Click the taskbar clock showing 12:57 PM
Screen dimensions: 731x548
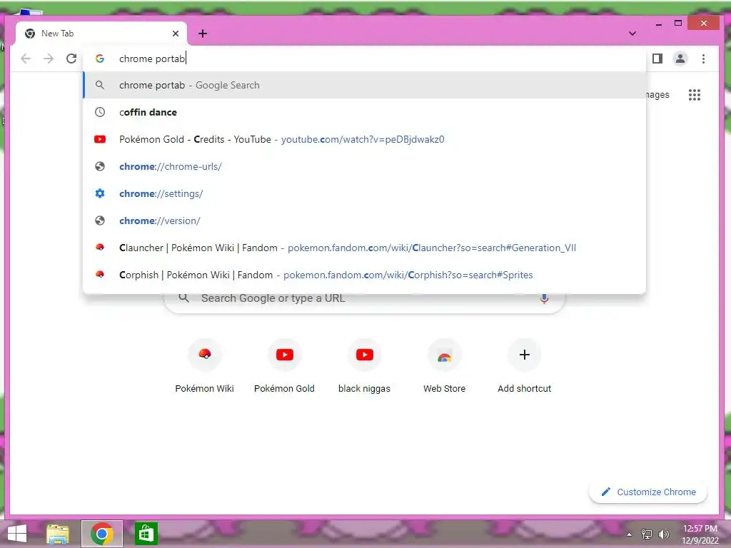(x=700, y=534)
